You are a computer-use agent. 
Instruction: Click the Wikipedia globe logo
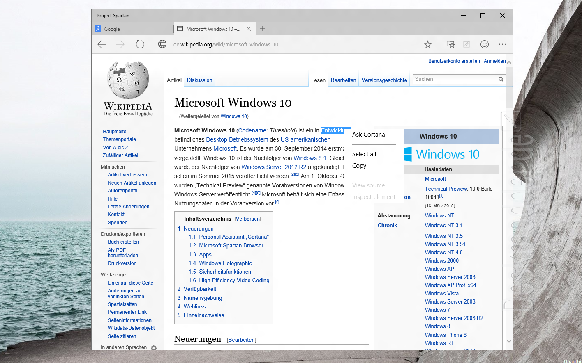click(x=128, y=80)
